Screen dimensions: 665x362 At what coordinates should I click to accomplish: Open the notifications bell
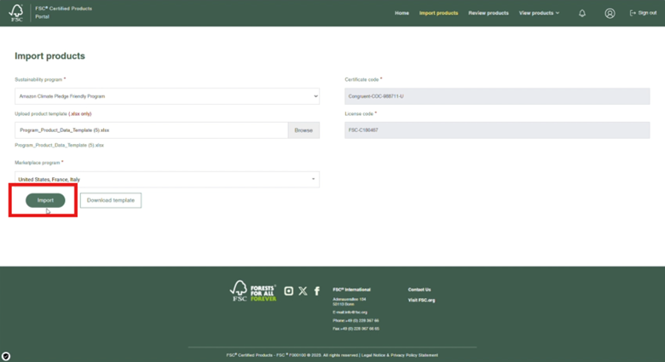tap(582, 14)
